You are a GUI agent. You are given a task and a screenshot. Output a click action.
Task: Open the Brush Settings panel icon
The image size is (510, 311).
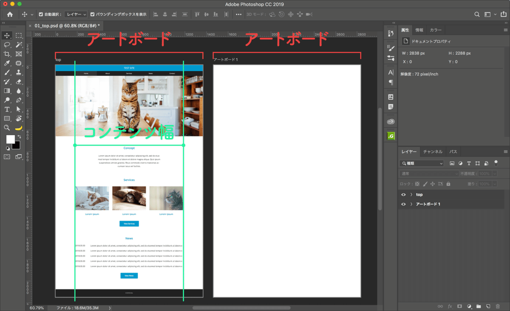pyautogui.click(x=391, y=48)
